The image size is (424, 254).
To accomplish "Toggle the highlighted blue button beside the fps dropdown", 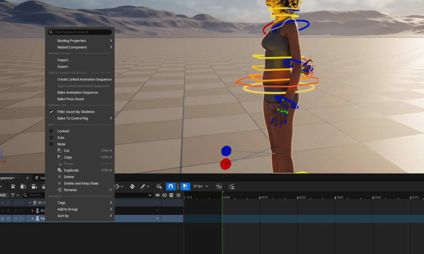I will (x=185, y=187).
